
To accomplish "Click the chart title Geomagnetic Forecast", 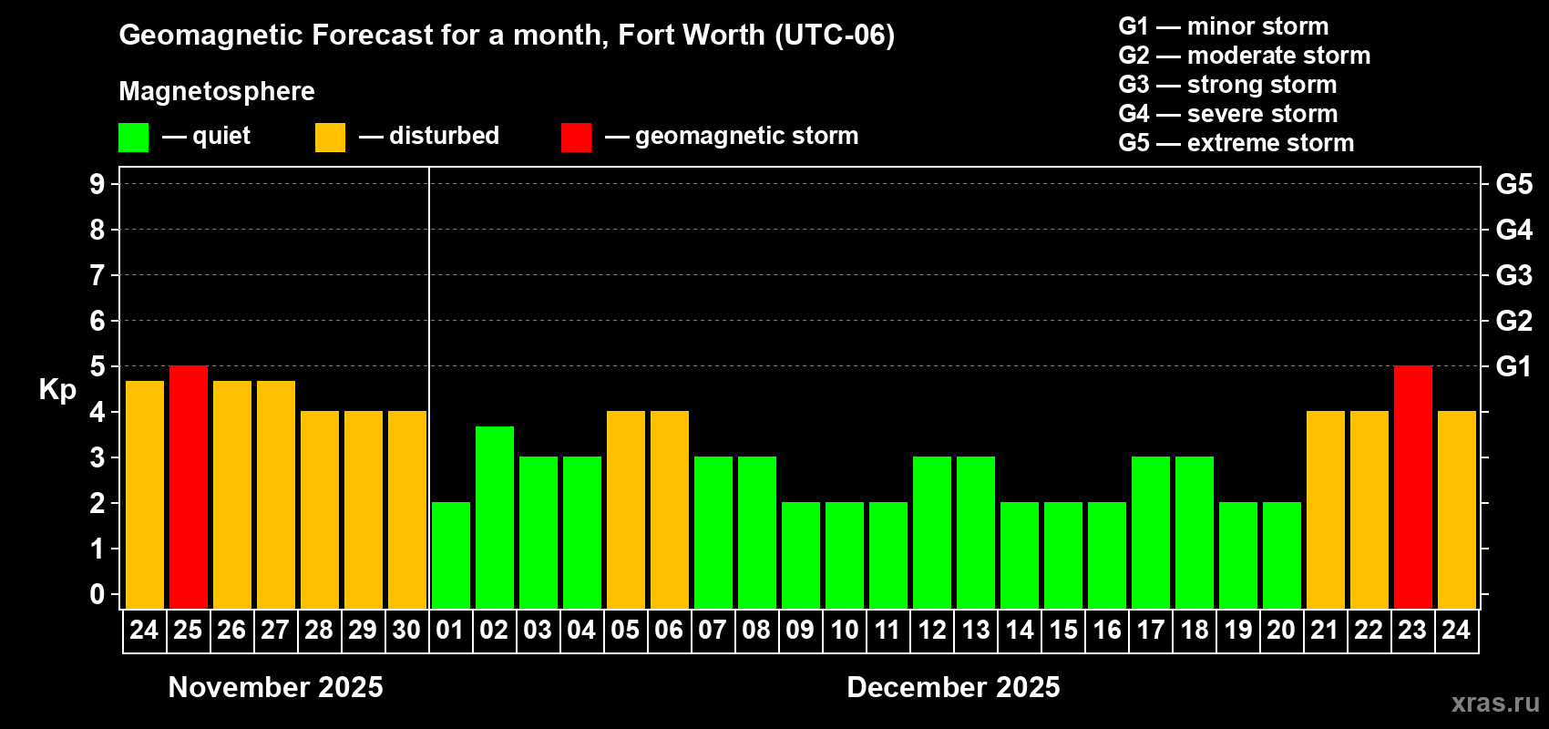I will tap(507, 36).
